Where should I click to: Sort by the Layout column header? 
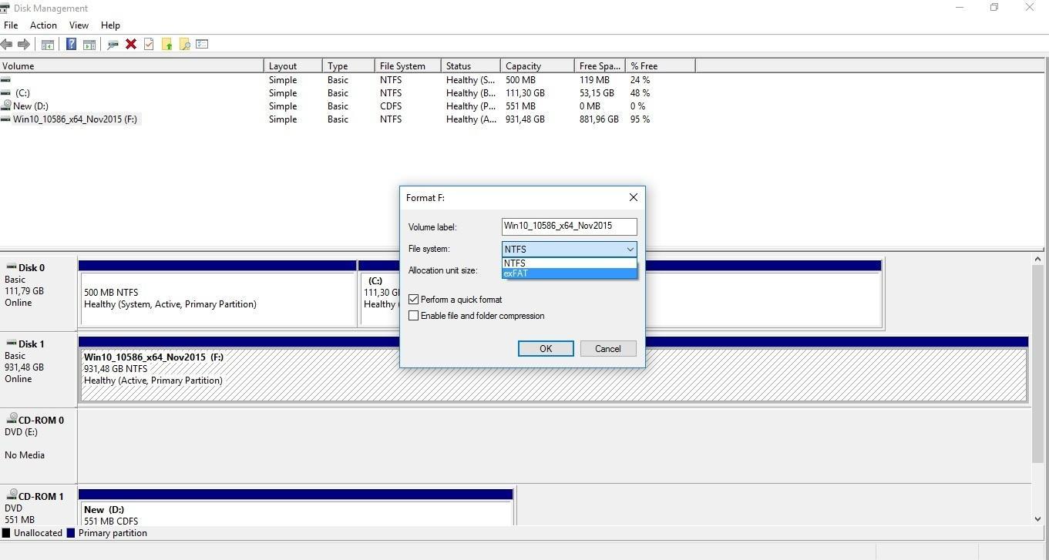point(293,66)
